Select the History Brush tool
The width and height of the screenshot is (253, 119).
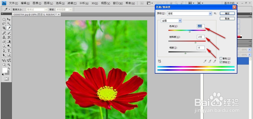point(9,37)
